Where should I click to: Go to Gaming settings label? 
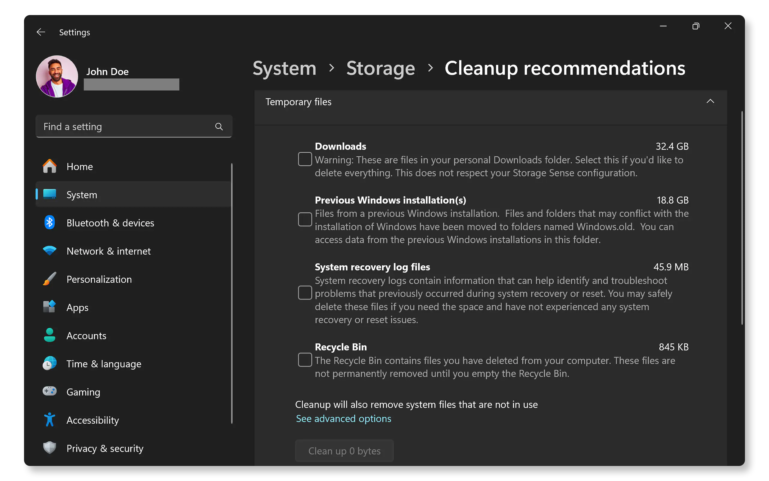click(83, 392)
